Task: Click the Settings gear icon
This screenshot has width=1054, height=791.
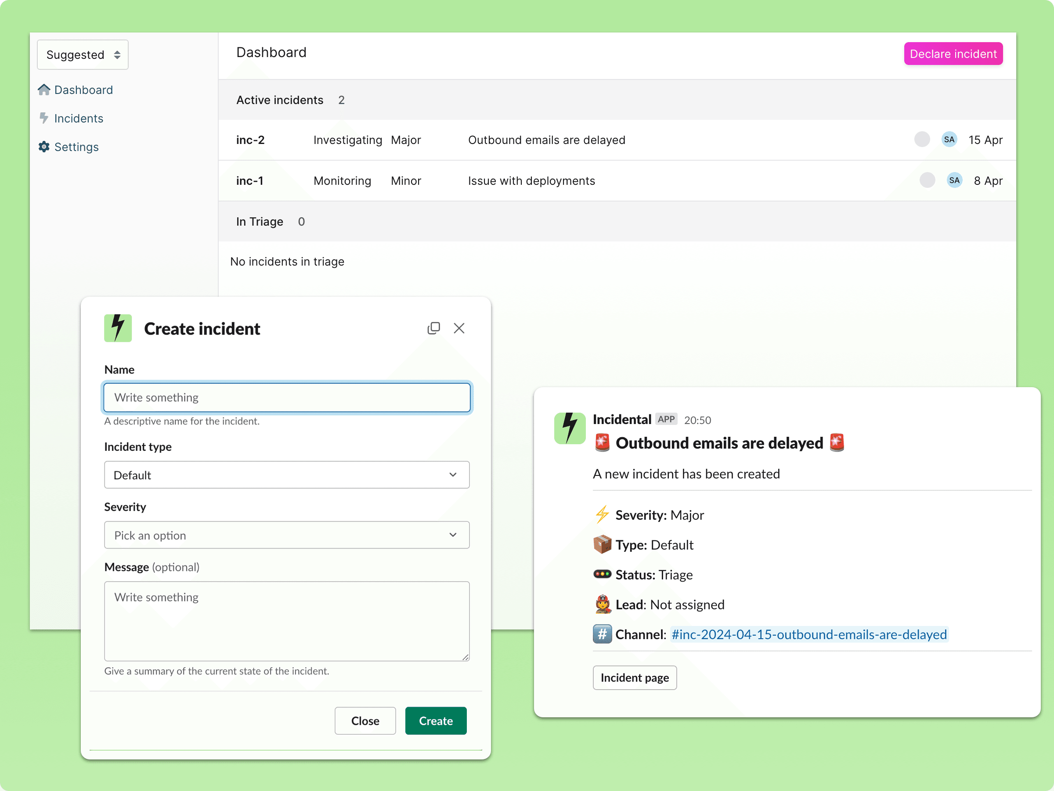Action: tap(44, 147)
